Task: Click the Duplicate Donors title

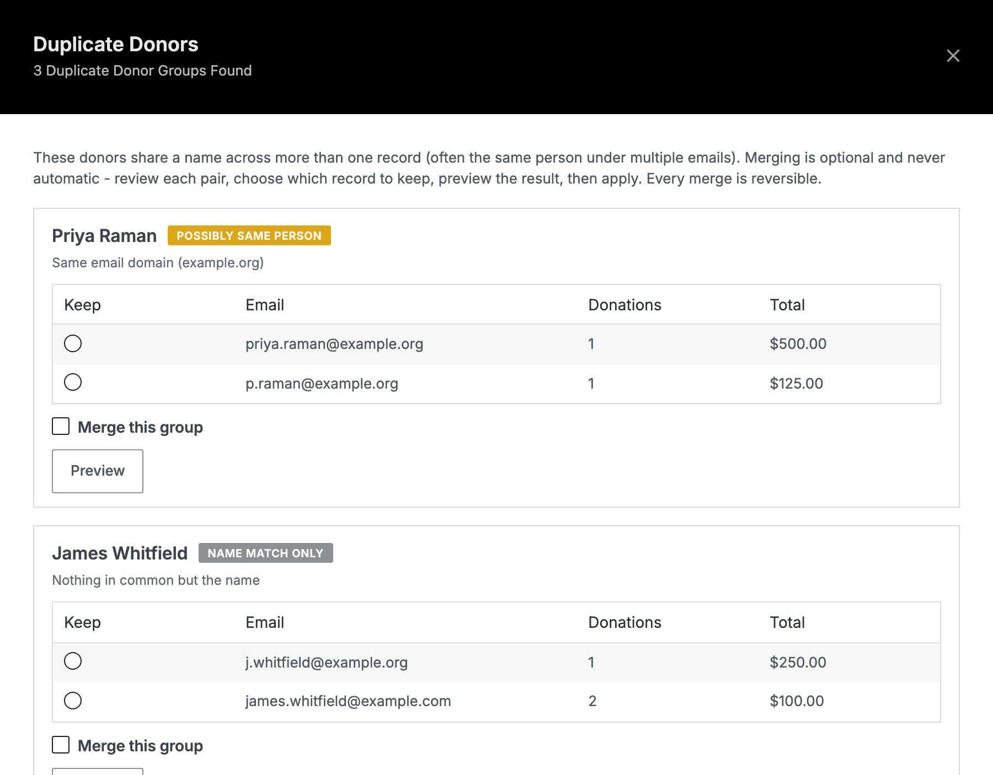Action: click(116, 44)
